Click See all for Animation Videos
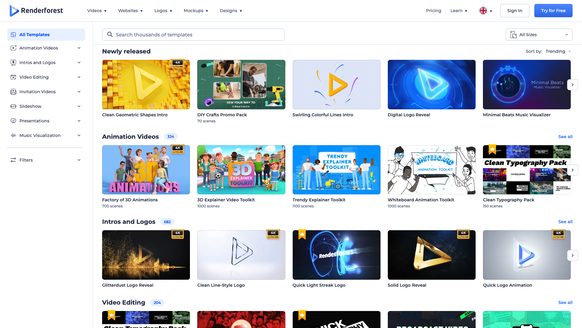Image resolution: width=582 pixels, height=328 pixels. (565, 137)
